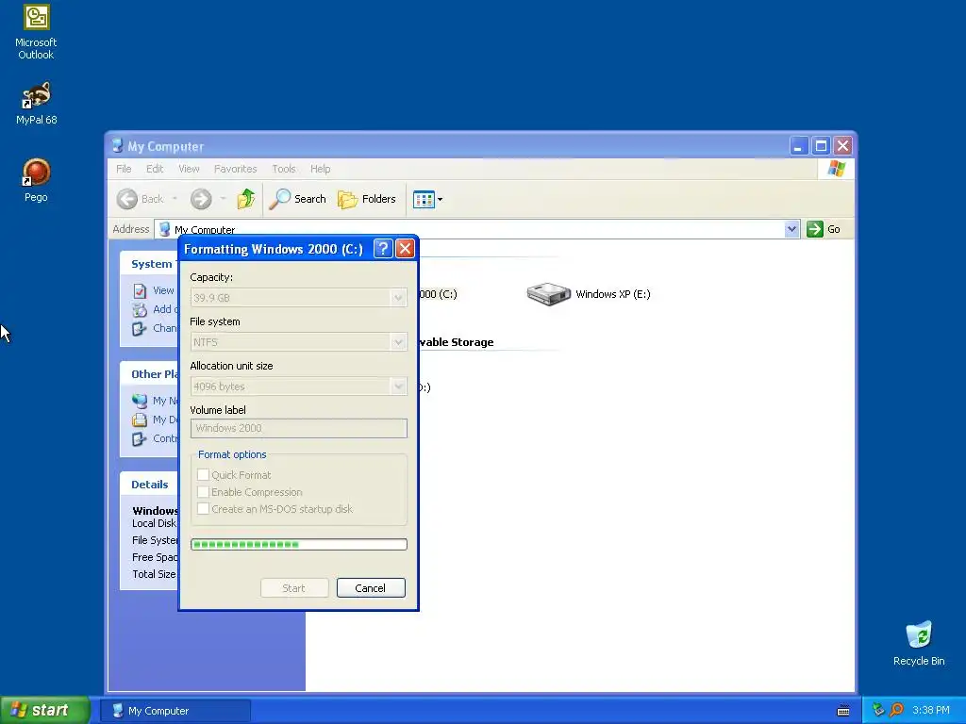Click the Back button history dropdown arrow
The width and height of the screenshot is (966, 724).
tap(175, 198)
